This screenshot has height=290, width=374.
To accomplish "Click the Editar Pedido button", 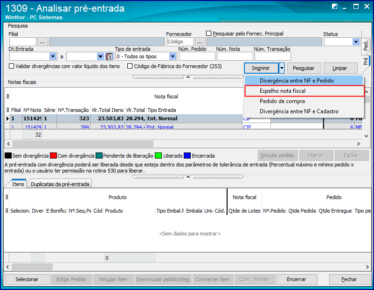I will (71, 279).
